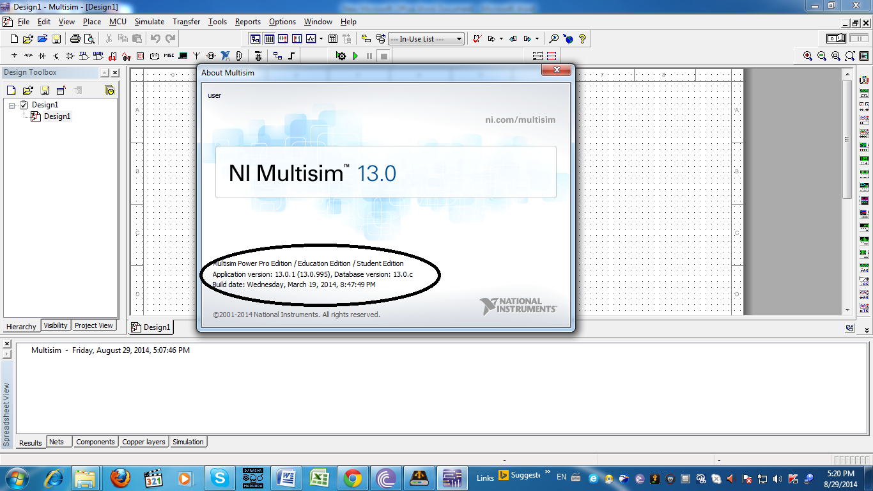The height and width of the screenshot is (491, 873).
Task: Place a Source component (ground symbol icon)
Action: click(x=14, y=56)
